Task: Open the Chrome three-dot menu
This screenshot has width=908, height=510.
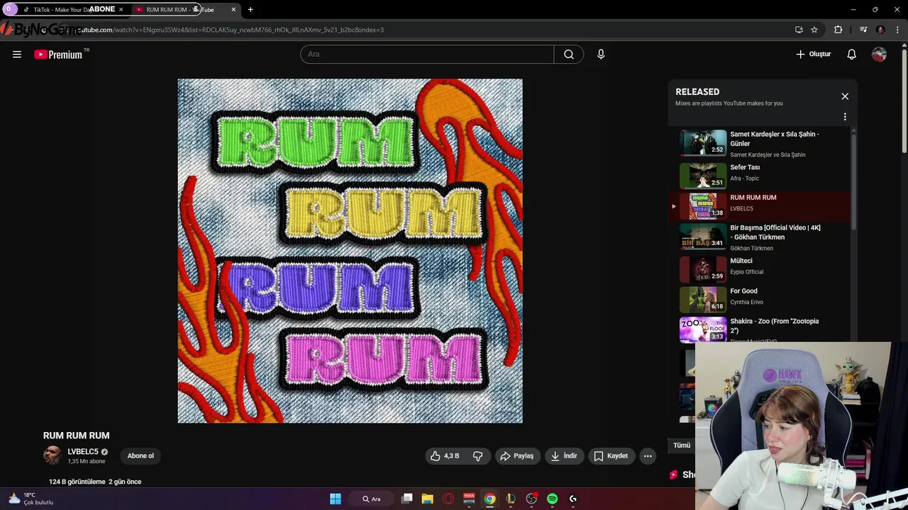Action: pyautogui.click(x=898, y=30)
